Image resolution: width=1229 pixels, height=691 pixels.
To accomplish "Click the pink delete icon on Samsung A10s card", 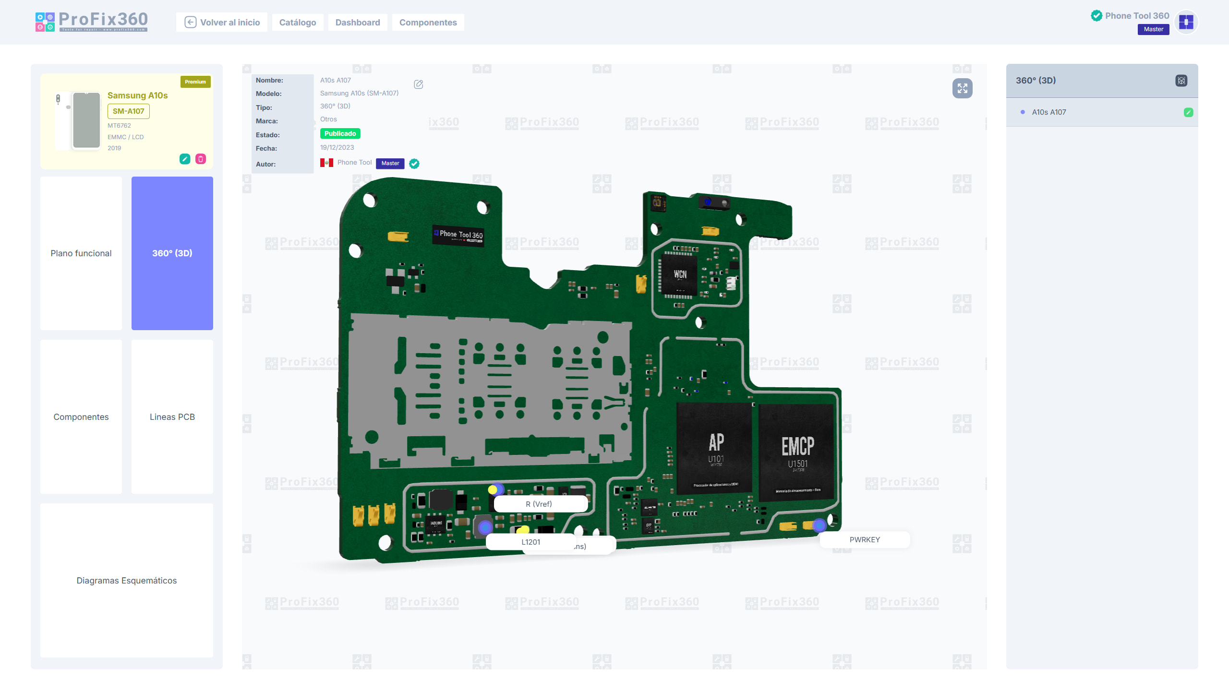I will click(x=201, y=159).
